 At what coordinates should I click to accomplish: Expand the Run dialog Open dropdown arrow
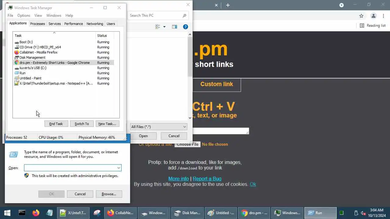119,168
